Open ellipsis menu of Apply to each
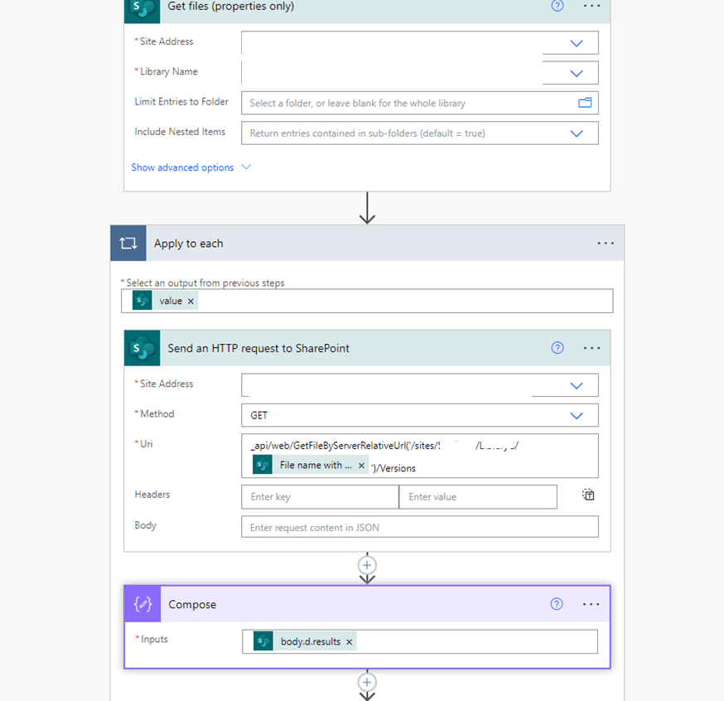The image size is (724, 701). (x=606, y=243)
